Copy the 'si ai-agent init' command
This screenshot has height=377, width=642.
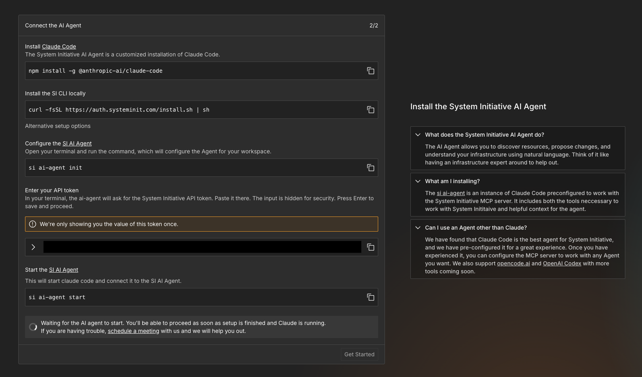click(370, 168)
